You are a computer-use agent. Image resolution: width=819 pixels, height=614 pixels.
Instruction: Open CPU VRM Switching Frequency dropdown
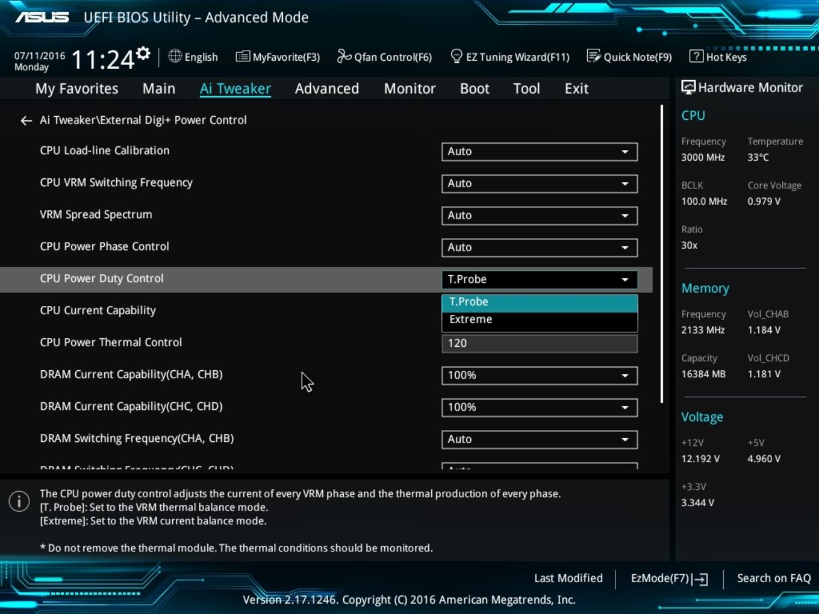click(540, 184)
